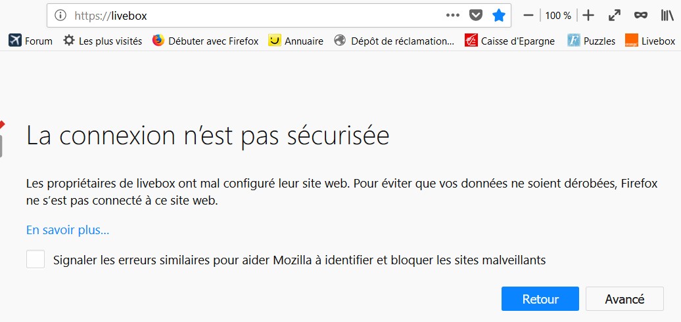Enter full screen mode icon
The width and height of the screenshot is (681, 322).
pos(615,15)
